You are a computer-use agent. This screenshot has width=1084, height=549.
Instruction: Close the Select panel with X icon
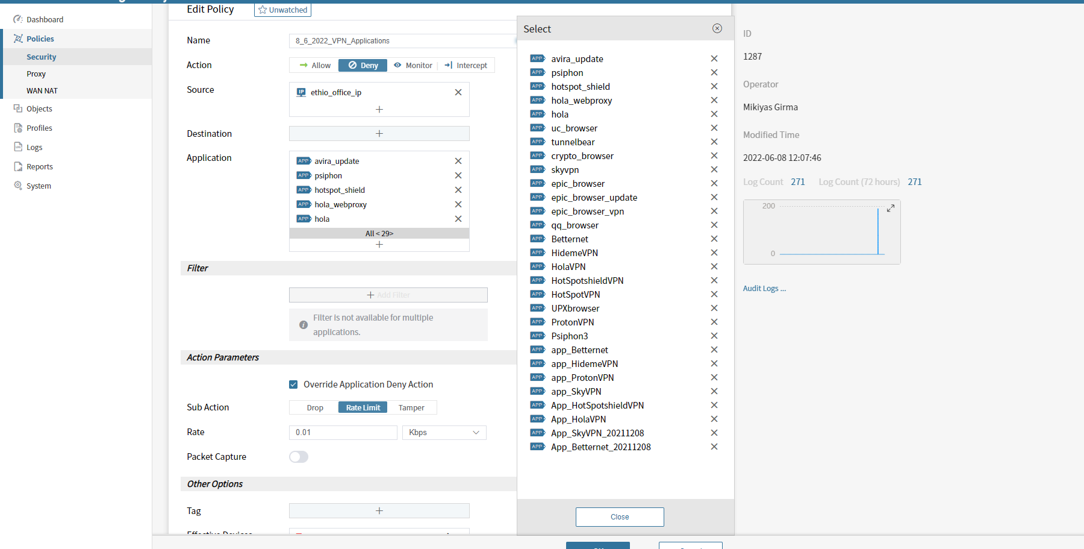point(717,28)
